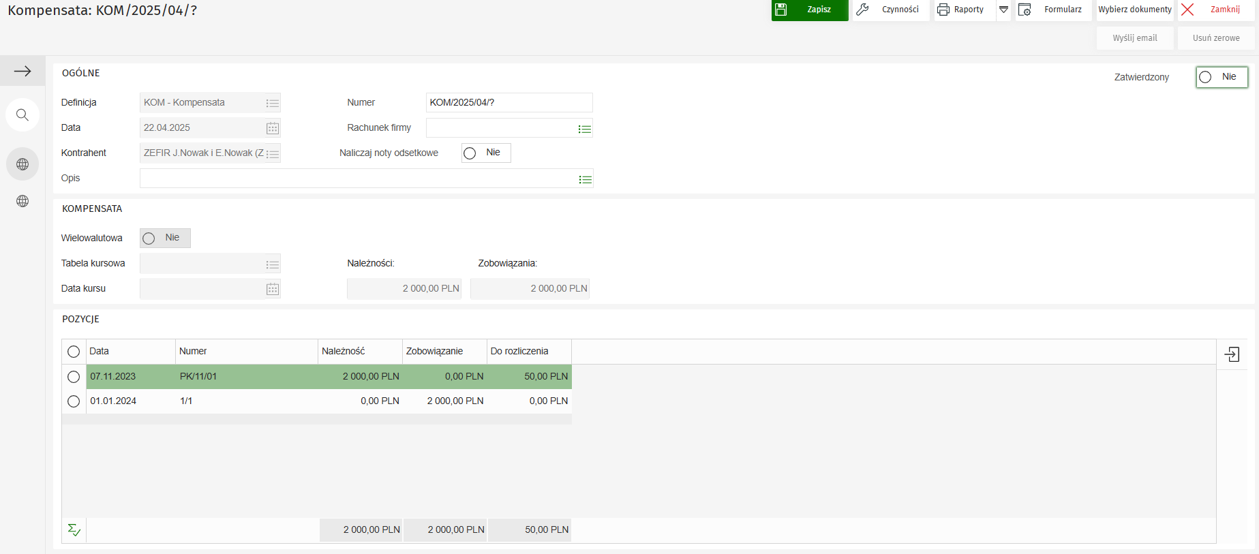
Task: Open the calendar picker for Data field
Action: 272,128
